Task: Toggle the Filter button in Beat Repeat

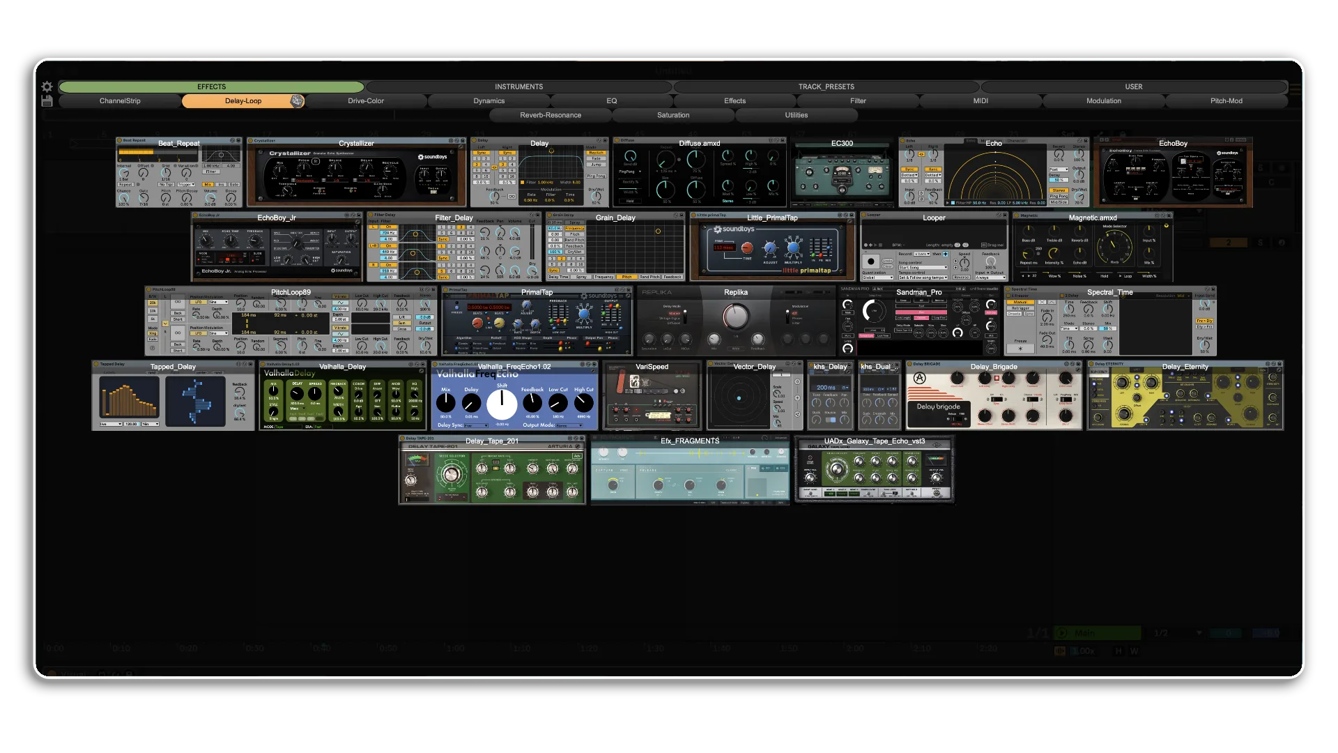Action: point(211,172)
